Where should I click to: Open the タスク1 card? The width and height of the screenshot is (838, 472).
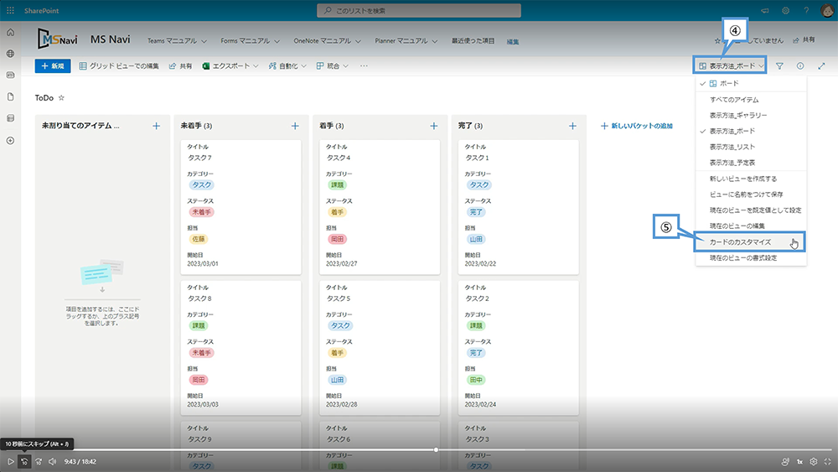(x=519, y=207)
